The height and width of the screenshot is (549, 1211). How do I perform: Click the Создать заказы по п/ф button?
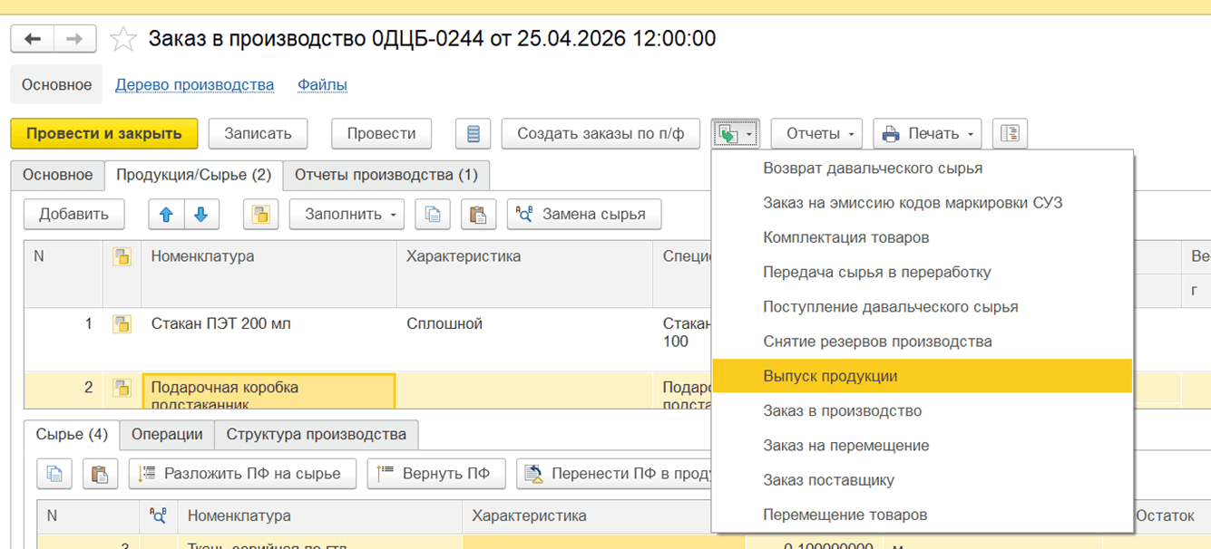click(601, 133)
